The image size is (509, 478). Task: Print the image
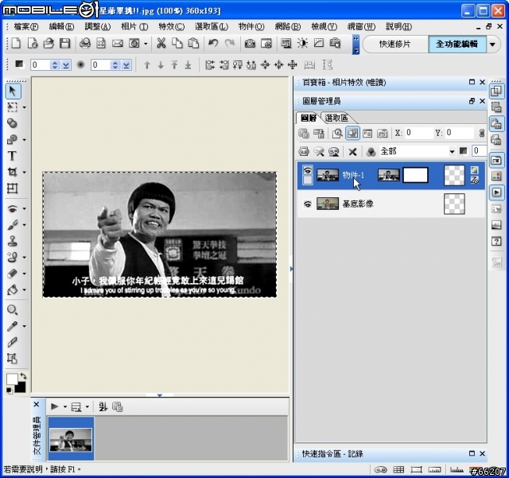85,43
